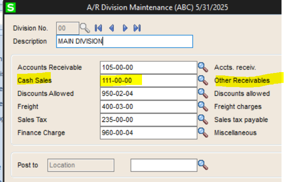
Task: Click the Discounts allowed description text
Action: point(242,93)
